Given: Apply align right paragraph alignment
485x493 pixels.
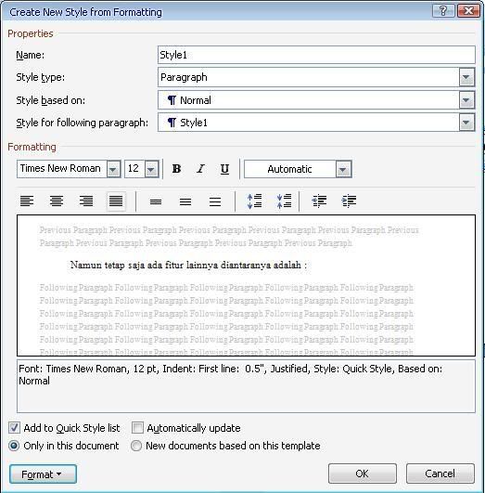Looking at the screenshot, I should [x=86, y=201].
